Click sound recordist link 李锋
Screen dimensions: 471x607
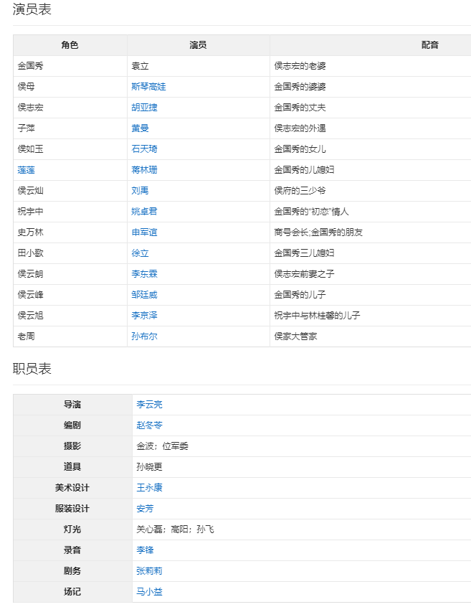click(145, 550)
